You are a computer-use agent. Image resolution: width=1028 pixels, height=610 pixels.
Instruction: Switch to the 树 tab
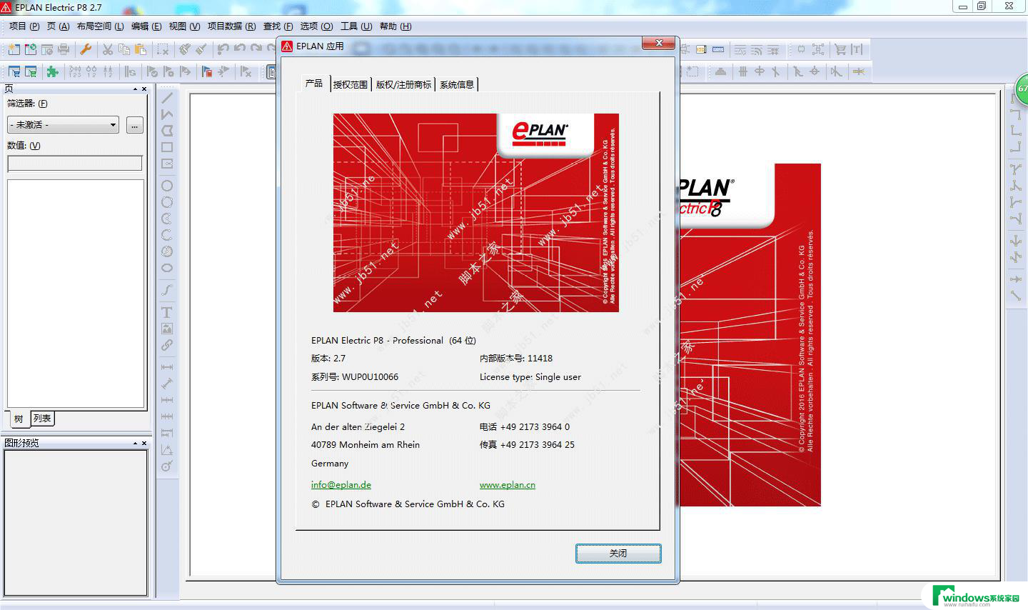(19, 419)
